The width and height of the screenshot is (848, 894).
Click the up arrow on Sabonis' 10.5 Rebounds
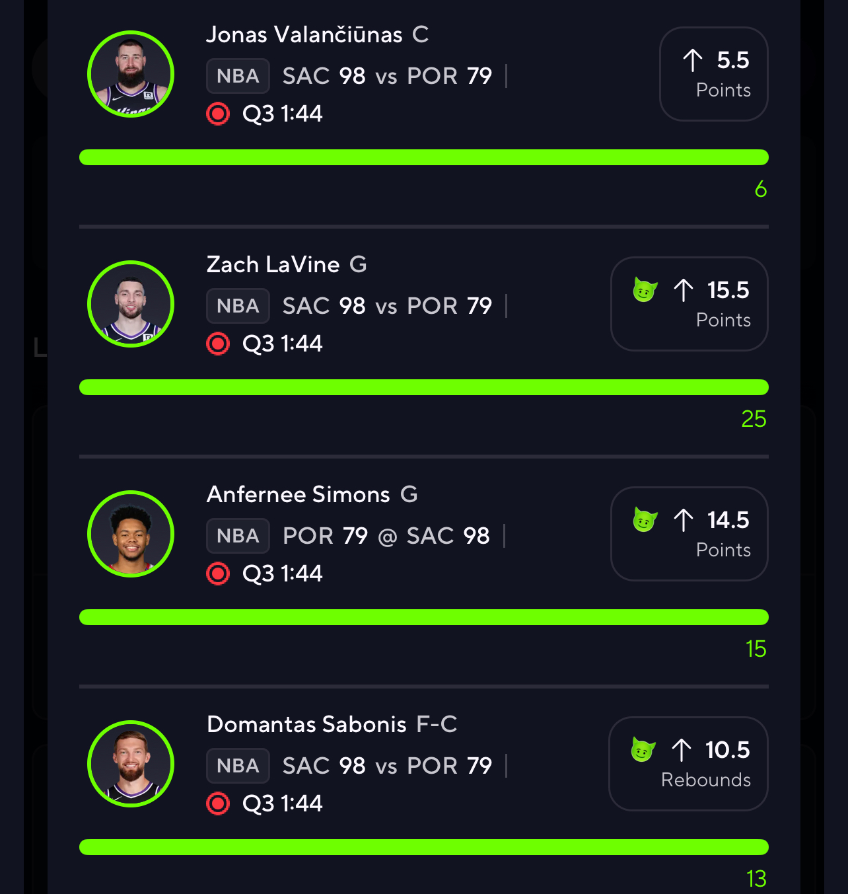click(x=682, y=750)
